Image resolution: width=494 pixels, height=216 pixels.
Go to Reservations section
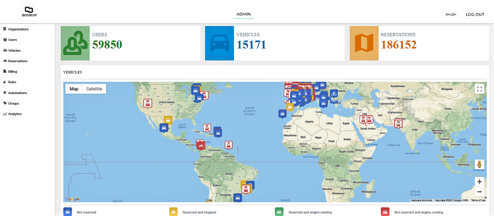click(18, 61)
